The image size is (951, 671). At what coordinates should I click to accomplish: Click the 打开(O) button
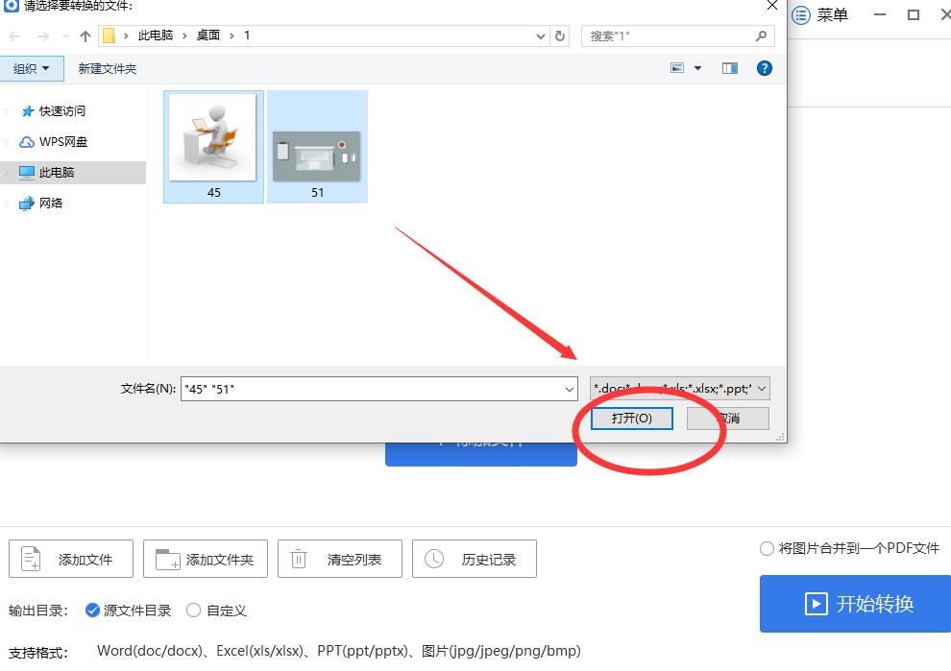click(631, 418)
